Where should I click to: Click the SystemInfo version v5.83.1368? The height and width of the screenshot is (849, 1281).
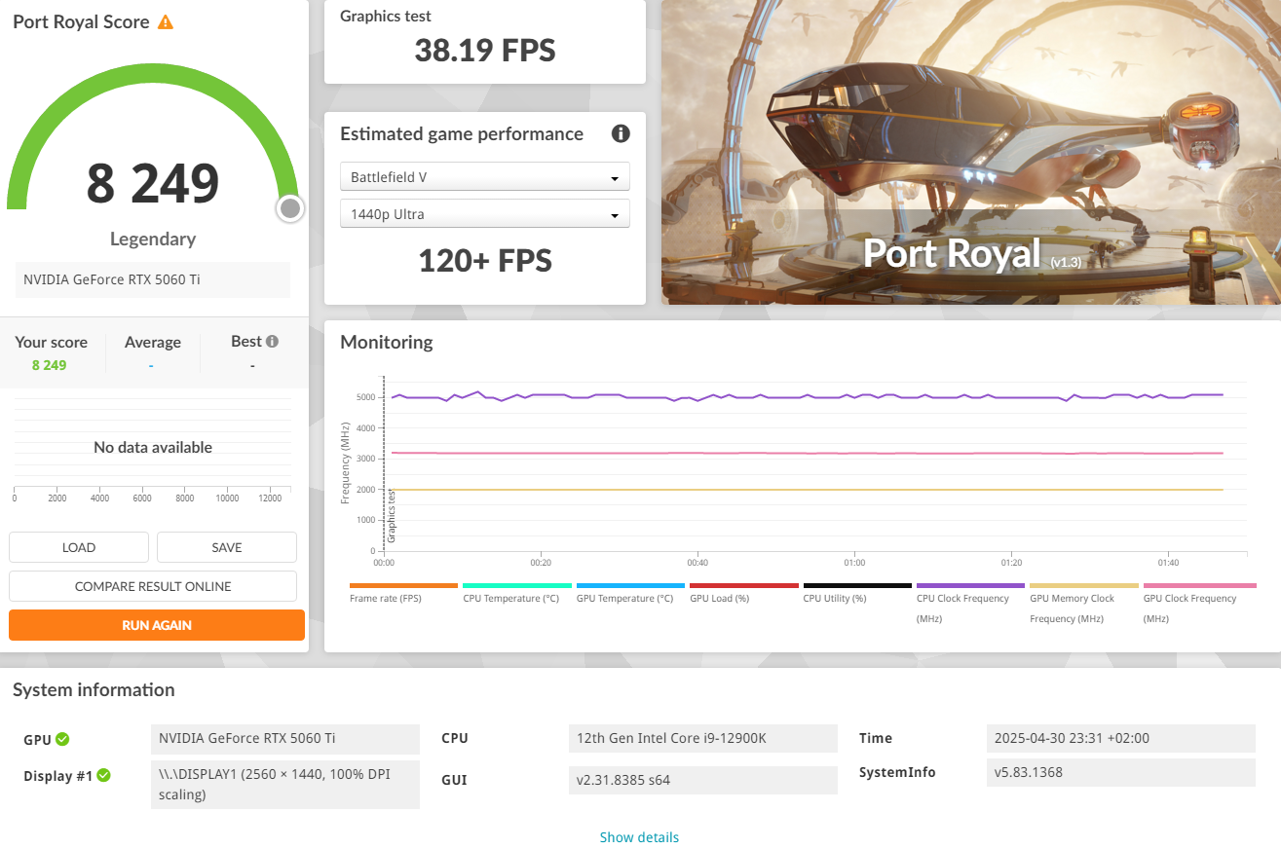coord(1120,772)
